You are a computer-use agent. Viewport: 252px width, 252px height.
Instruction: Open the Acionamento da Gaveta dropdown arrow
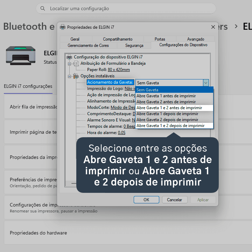tap(206, 83)
